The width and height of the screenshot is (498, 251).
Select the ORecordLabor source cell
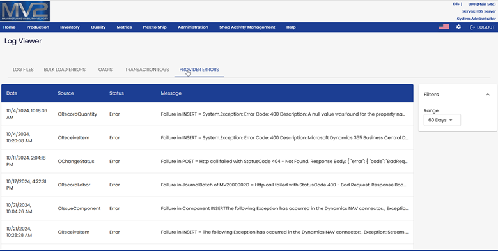(x=74, y=185)
